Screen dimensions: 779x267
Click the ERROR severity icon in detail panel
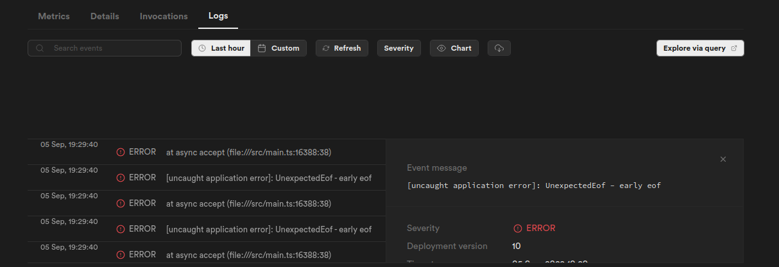[x=518, y=228]
